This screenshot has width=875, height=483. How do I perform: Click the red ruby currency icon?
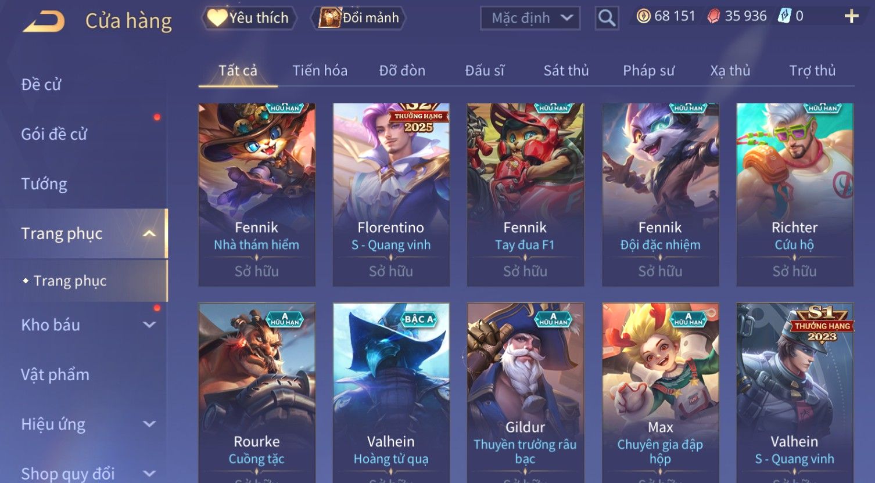click(713, 16)
